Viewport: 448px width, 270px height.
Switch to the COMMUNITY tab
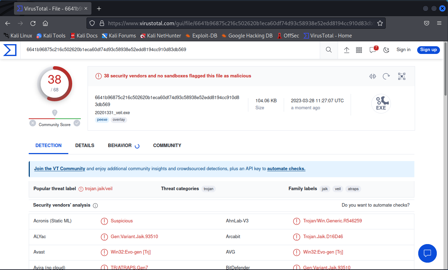tap(167, 145)
